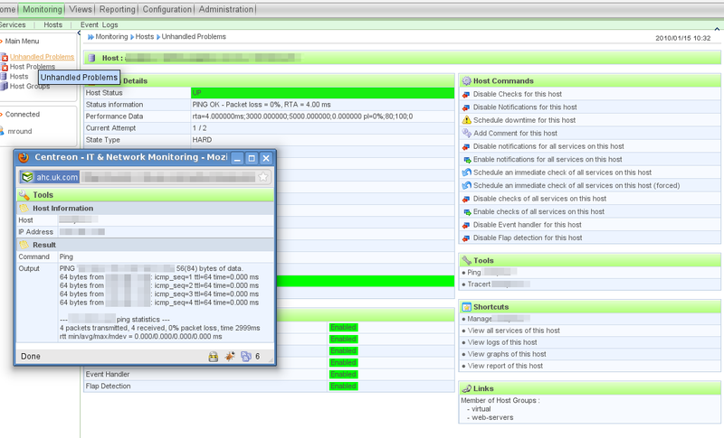The image size is (724, 438).
Task: Toggle the Flap Detection Enabled status
Action: (343, 386)
